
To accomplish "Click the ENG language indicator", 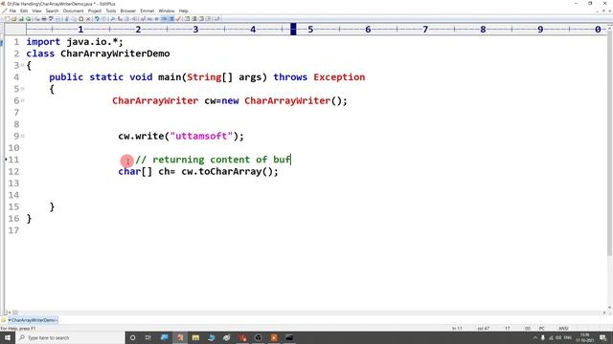I will 568,337.
